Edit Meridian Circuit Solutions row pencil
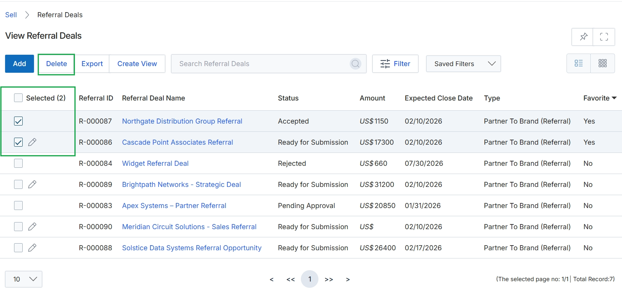 point(32,227)
